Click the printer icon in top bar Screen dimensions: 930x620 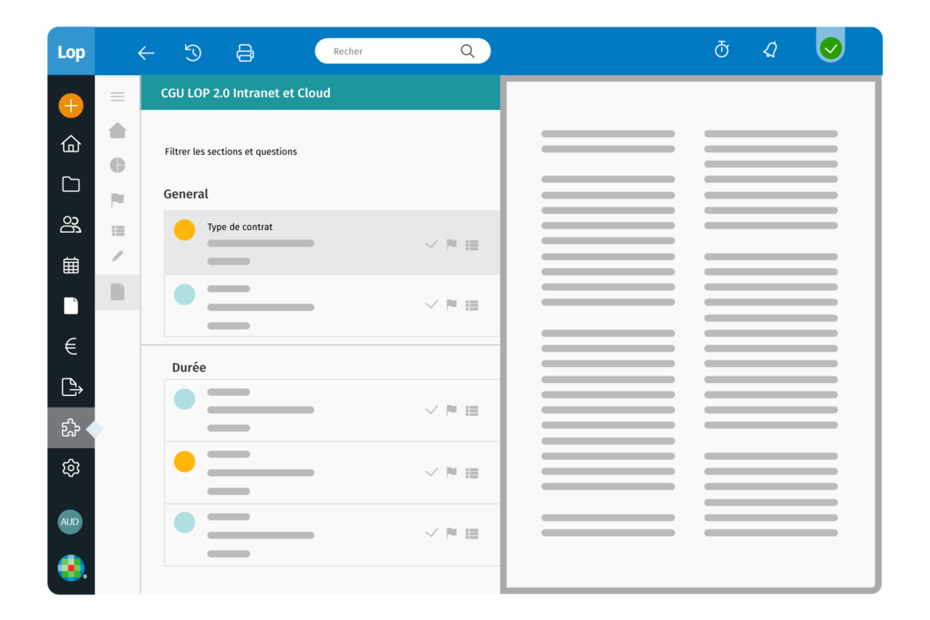pyautogui.click(x=245, y=52)
